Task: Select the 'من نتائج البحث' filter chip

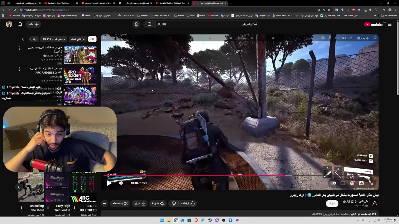Action: [78, 39]
